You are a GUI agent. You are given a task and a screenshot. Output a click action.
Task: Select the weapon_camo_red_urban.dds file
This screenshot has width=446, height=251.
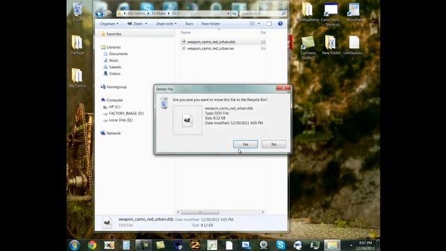click(x=211, y=42)
